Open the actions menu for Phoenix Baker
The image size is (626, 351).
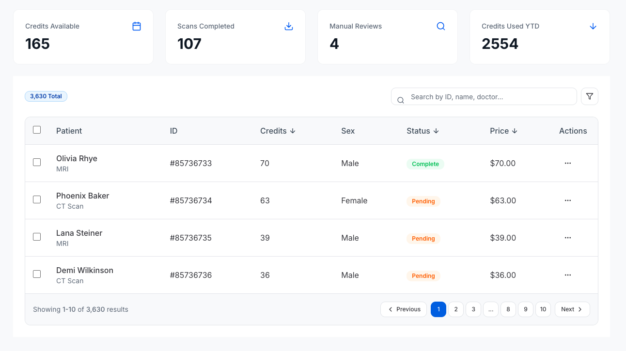(x=567, y=200)
